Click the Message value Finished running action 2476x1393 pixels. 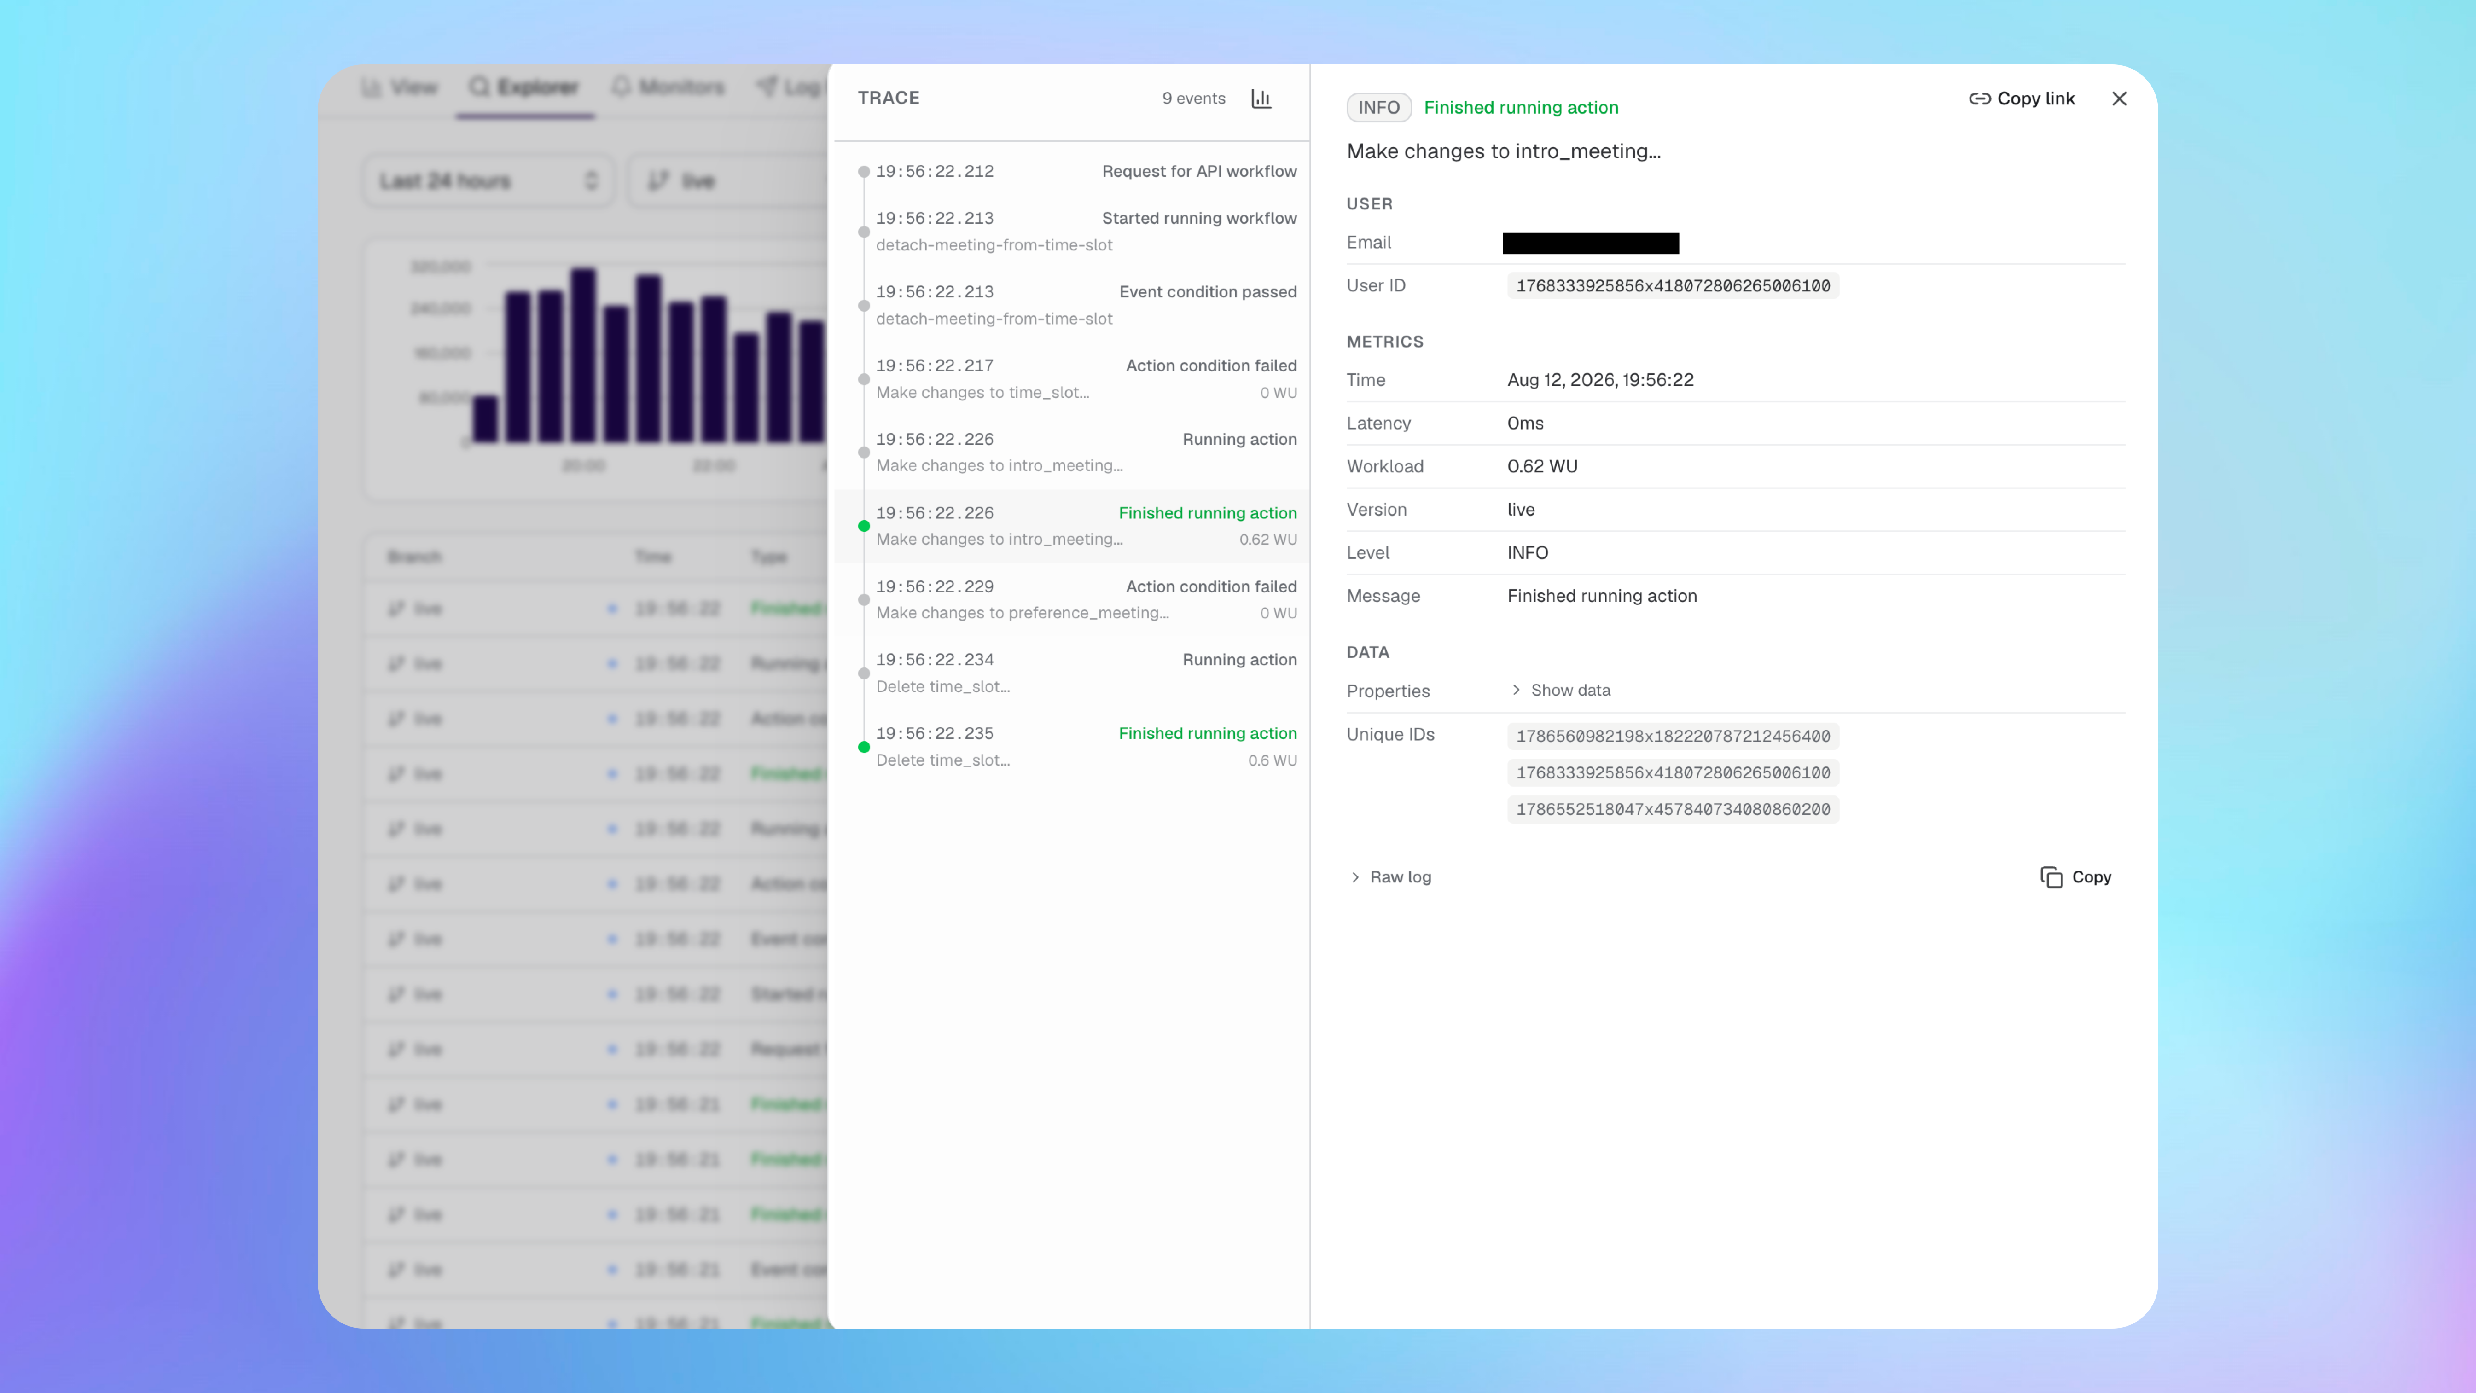(x=1601, y=596)
